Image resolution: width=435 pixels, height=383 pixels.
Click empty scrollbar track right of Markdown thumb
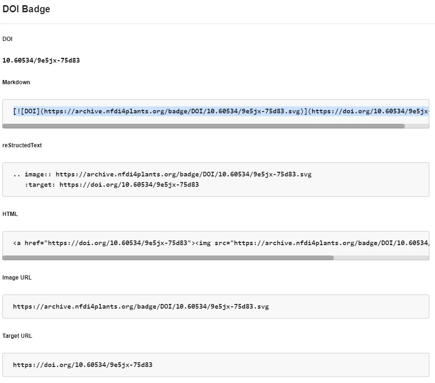(x=417, y=126)
